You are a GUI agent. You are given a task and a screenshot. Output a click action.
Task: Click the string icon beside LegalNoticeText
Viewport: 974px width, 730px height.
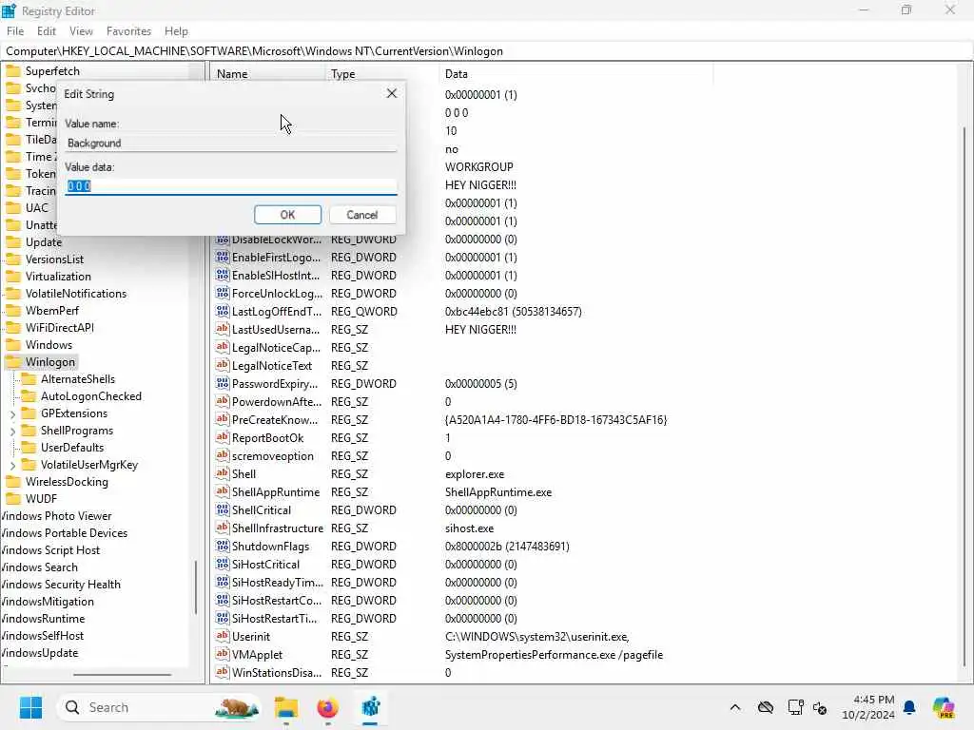tap(222, 365)
